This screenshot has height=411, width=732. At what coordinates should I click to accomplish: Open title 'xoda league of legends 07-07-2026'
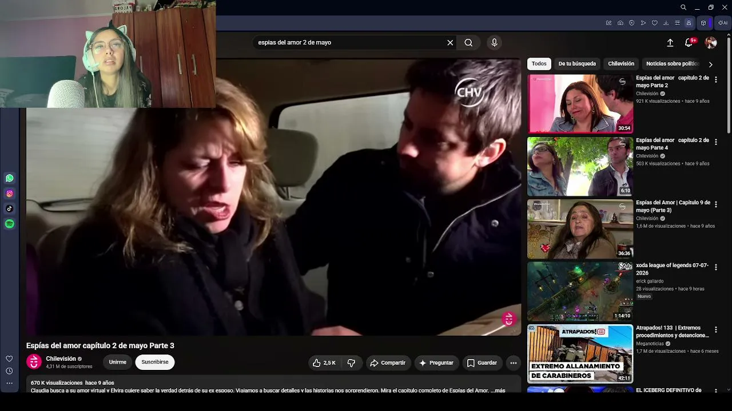pos(672,269)
